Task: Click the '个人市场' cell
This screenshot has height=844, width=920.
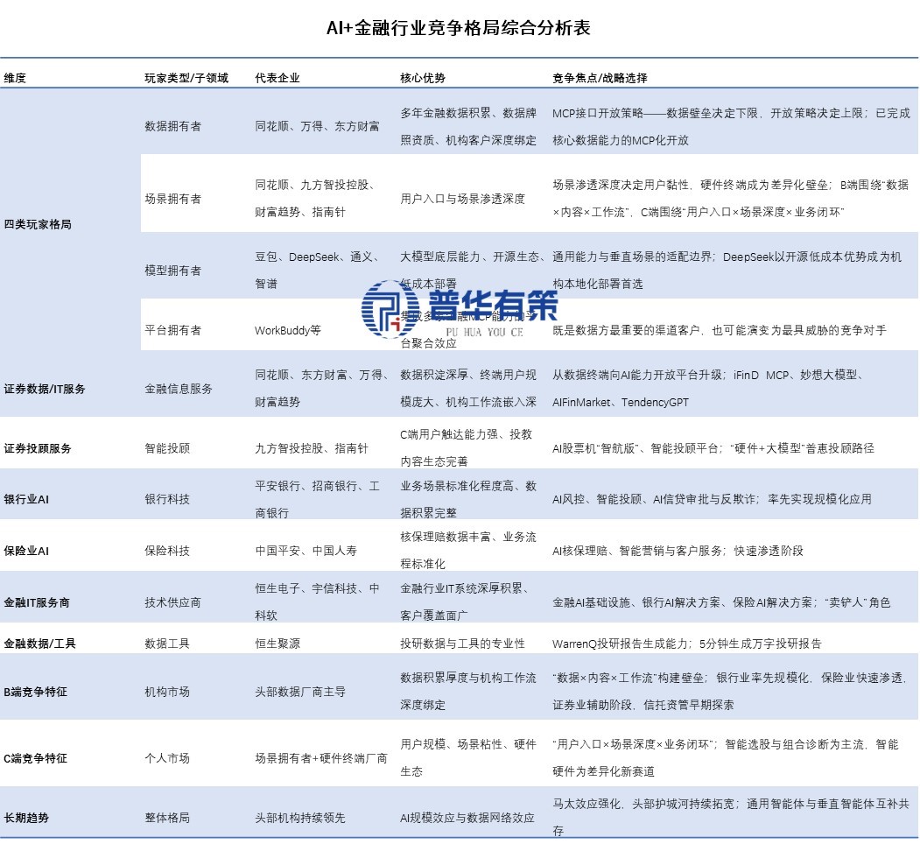Action: click(167, 759)
